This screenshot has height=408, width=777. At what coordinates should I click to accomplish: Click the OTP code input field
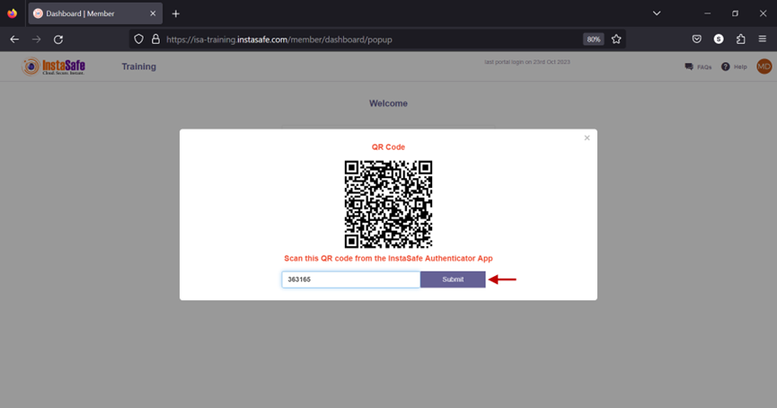pos(351,279)
